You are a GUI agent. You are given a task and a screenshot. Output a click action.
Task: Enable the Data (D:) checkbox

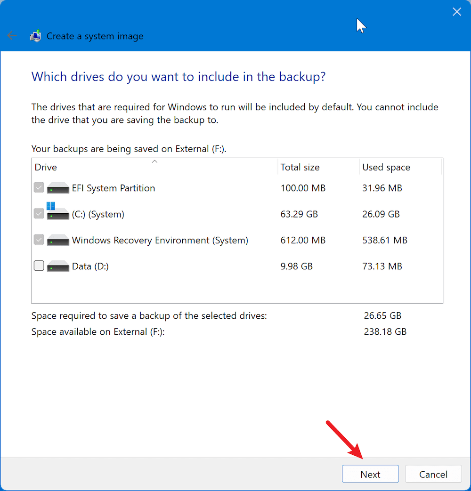click(39, 266)
